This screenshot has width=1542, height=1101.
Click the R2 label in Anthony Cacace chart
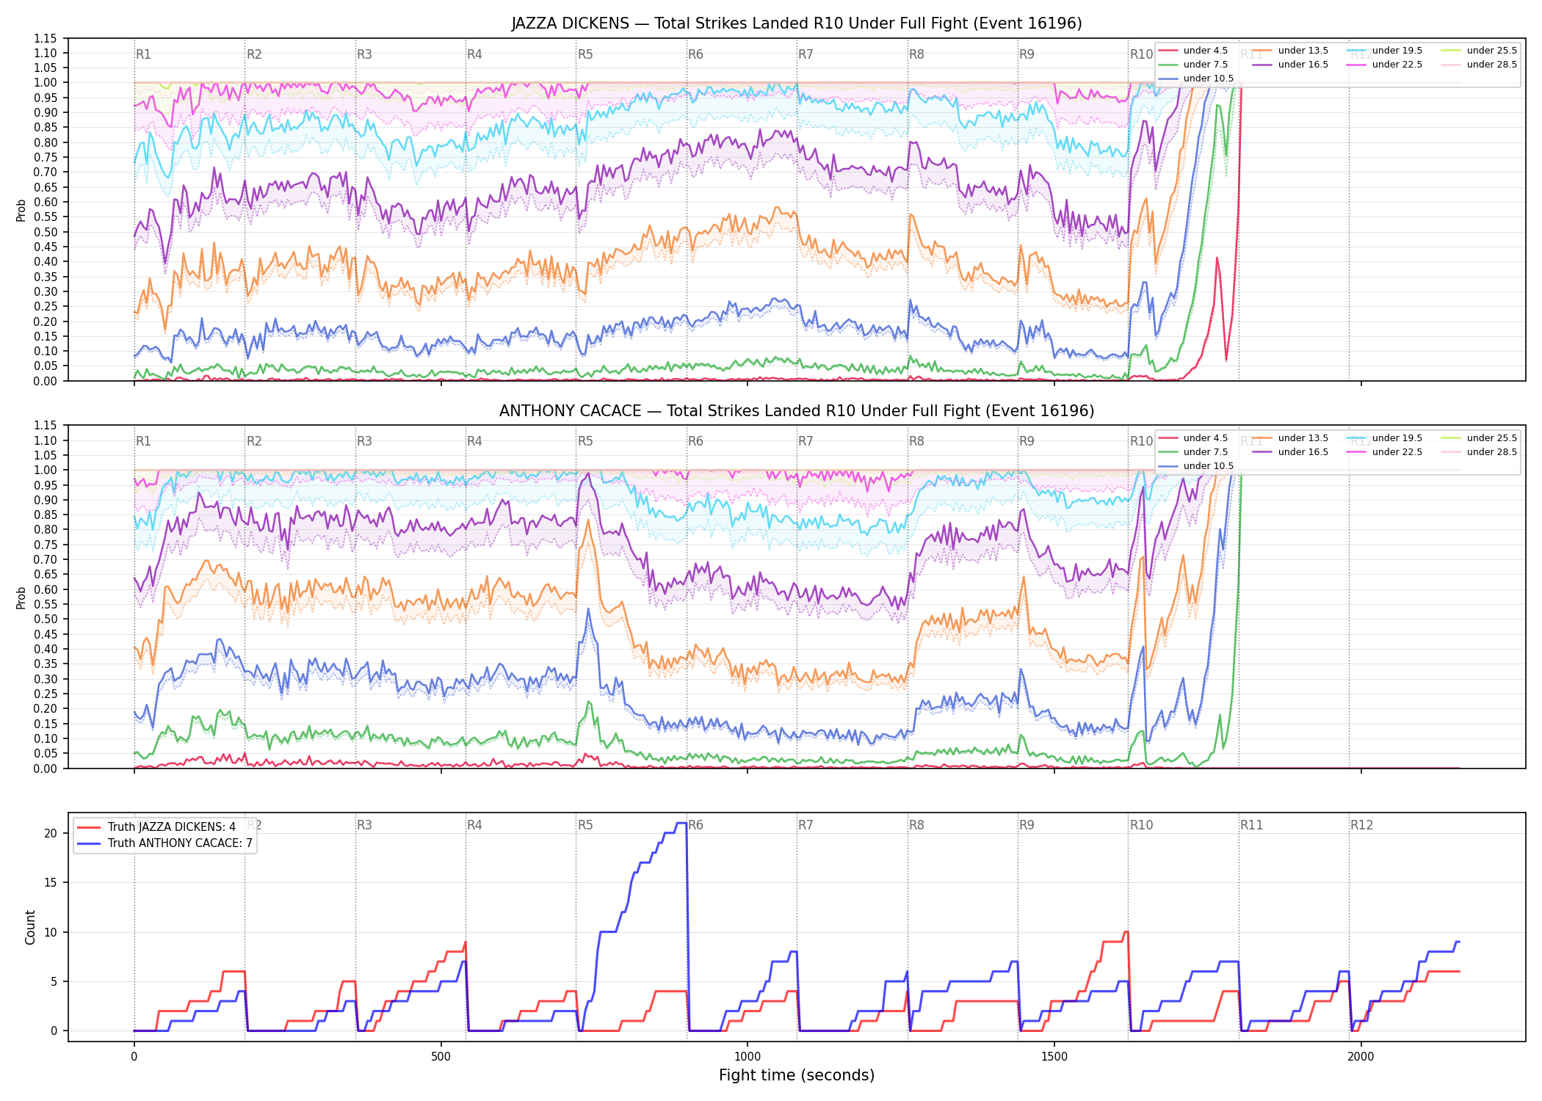(254, 441)
